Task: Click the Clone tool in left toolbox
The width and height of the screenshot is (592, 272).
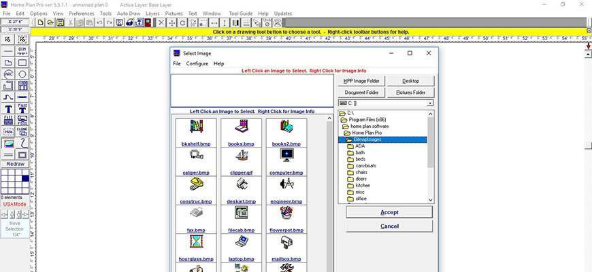Action: [22, 131]
